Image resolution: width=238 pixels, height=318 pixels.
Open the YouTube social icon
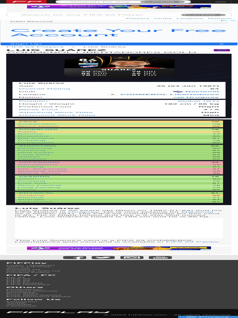(160, 257)
